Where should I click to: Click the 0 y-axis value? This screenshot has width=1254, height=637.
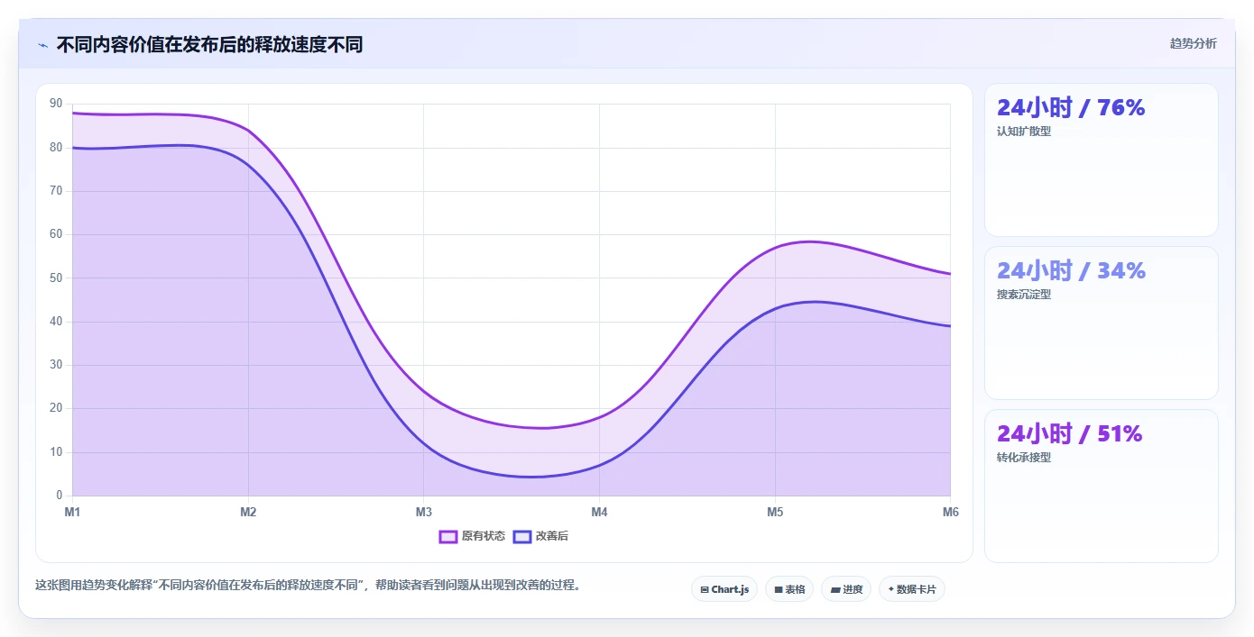point(60,496)
